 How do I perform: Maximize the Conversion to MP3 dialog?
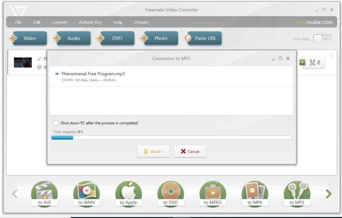click(x=280, y=59)
